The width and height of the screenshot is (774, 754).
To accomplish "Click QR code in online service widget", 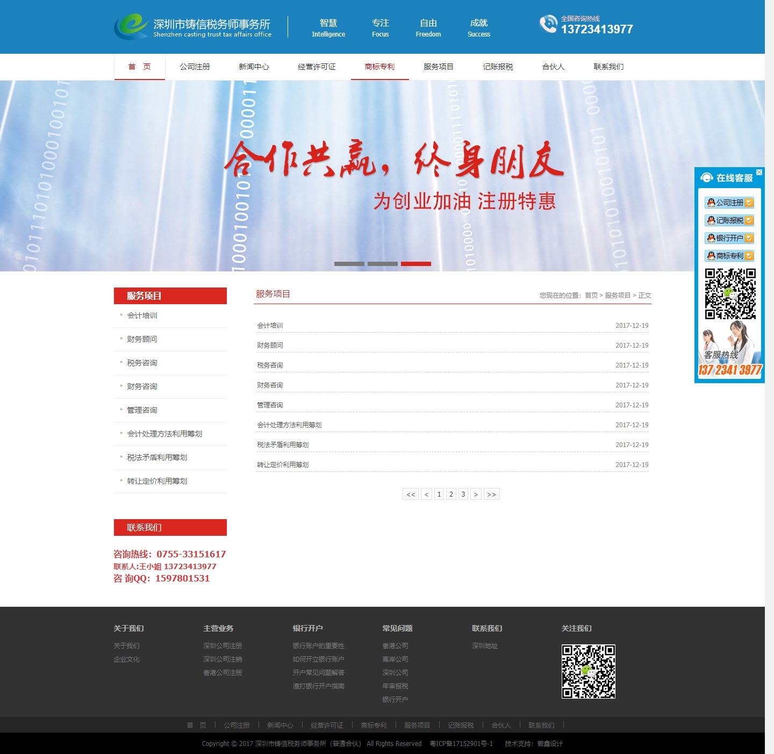I will coord(730,294).
